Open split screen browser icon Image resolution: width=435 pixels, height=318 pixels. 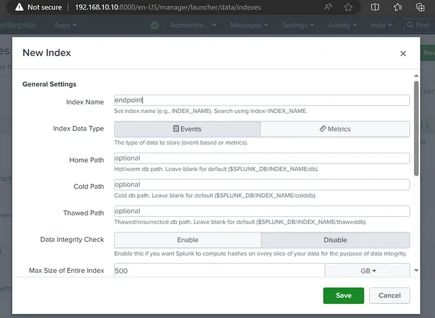coord(375,7)
